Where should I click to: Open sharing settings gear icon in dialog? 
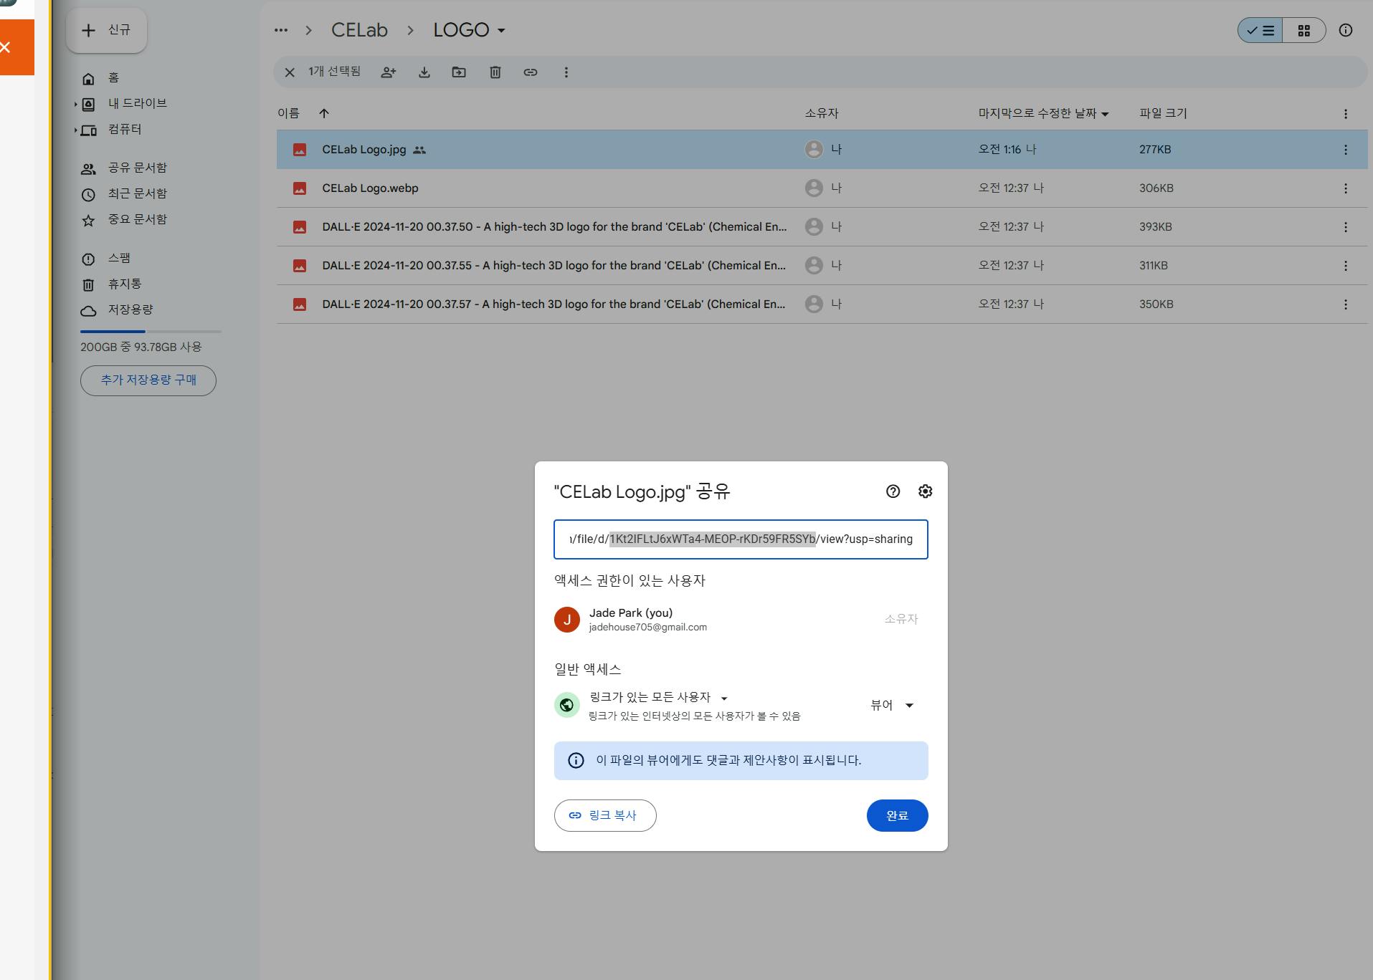click(x=925, y=491)
